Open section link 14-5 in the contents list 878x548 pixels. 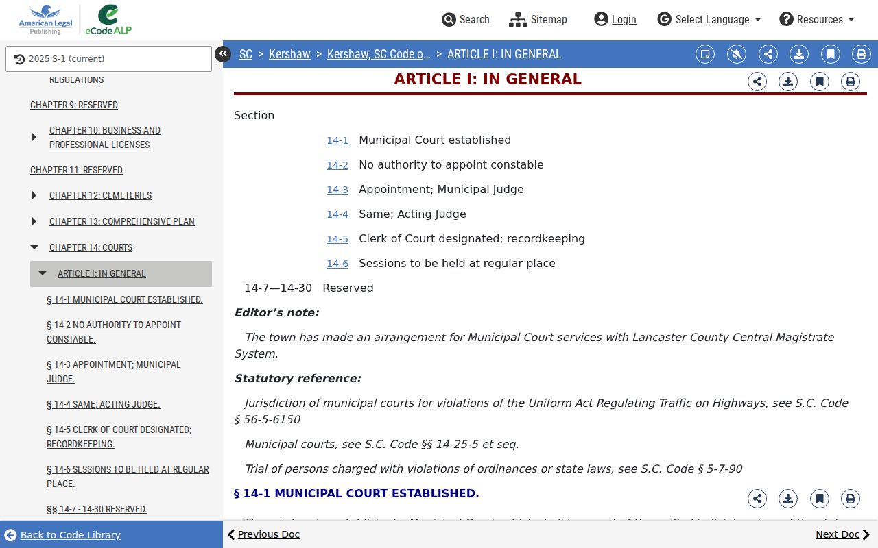[x=337, y=239]
